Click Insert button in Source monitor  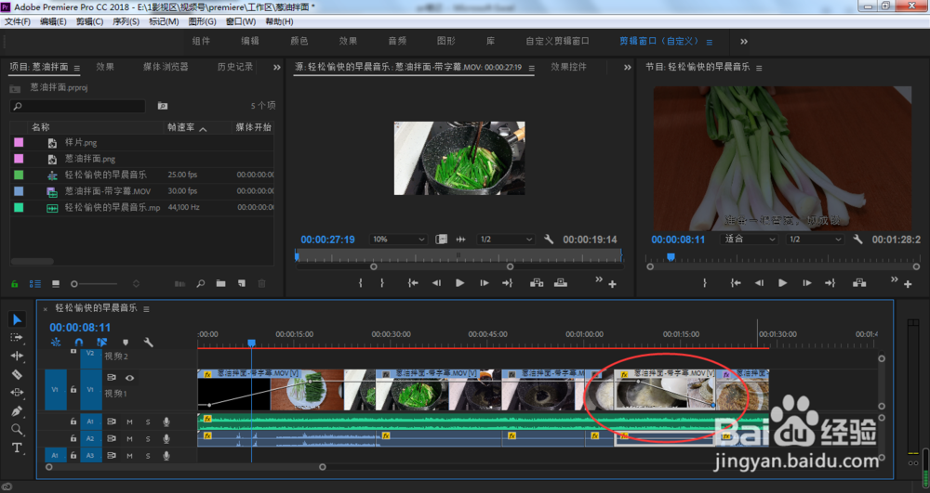(537, 283)
